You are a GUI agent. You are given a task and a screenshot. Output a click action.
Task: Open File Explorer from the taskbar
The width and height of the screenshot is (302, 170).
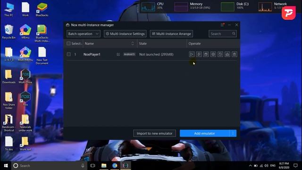click(104, 166)
